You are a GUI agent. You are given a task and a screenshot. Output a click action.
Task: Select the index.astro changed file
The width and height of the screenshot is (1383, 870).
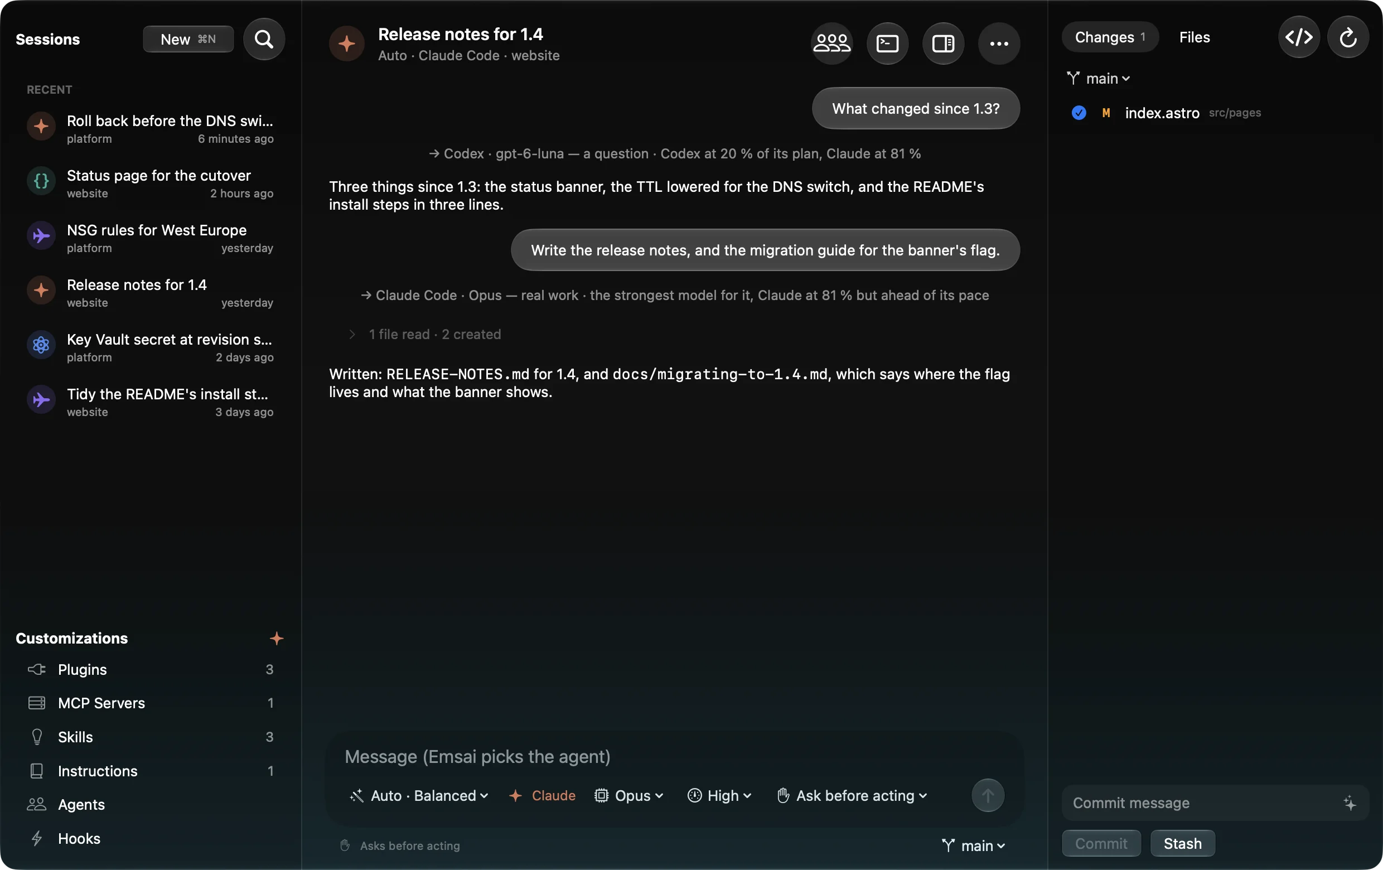coord(1214,113)
